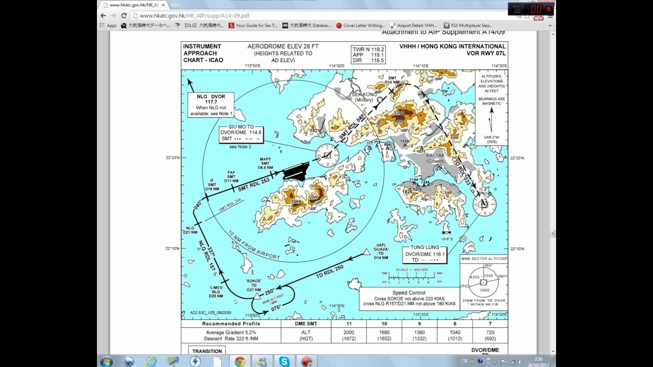Select the www.hkatc.gov.hk browser tab
Image resolution: width=653 pixels, height=367 pixels.
coord(134,5)
